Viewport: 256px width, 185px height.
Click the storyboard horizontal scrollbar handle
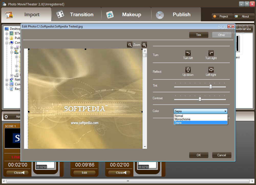pos(128,181)
